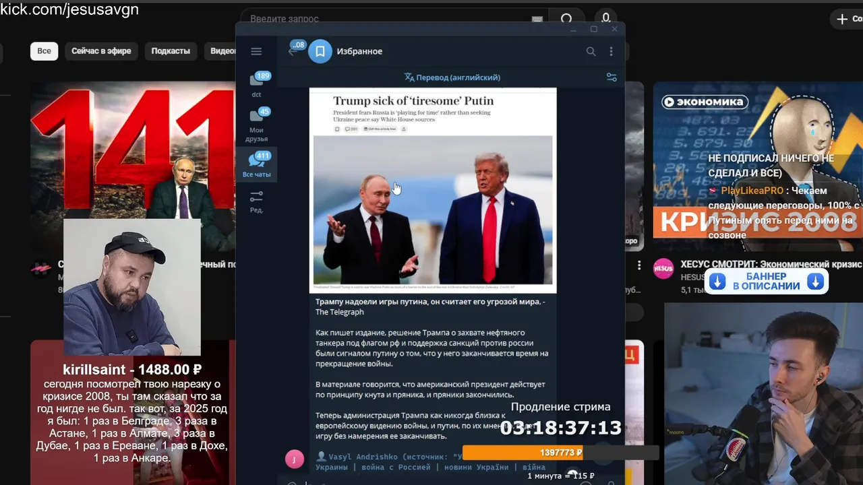Viewport: 863px width, 485px height.
Task: Click the on-screen keyboard icon in search
Action: pos(537,20)
